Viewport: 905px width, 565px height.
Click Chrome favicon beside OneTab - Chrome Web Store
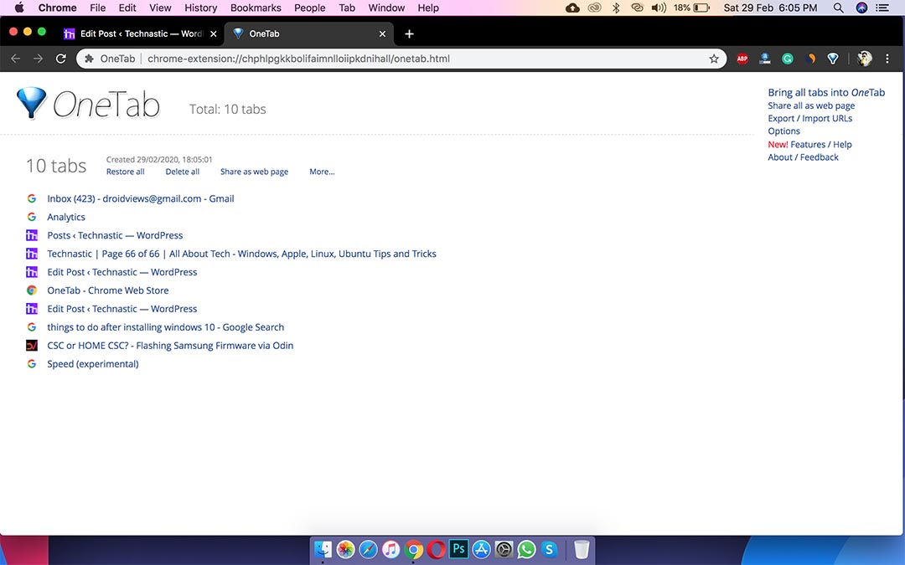click(32, 290)
